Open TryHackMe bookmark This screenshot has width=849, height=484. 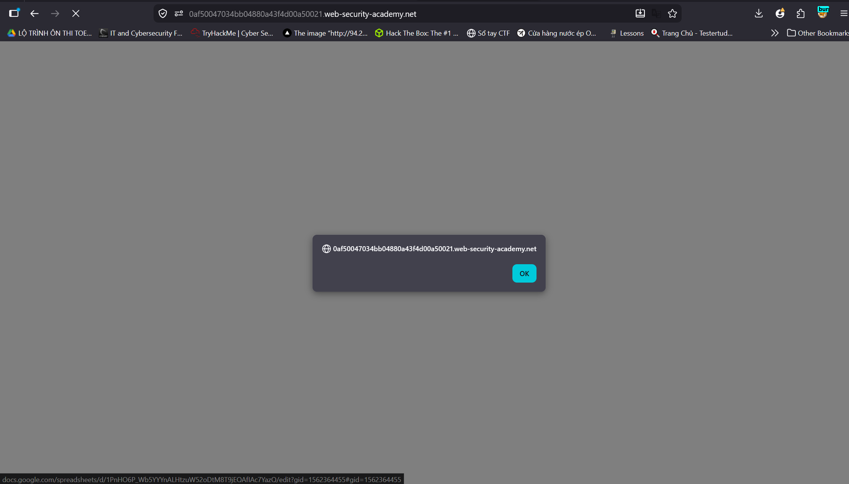pyautogui.click(x=232, y=33)
